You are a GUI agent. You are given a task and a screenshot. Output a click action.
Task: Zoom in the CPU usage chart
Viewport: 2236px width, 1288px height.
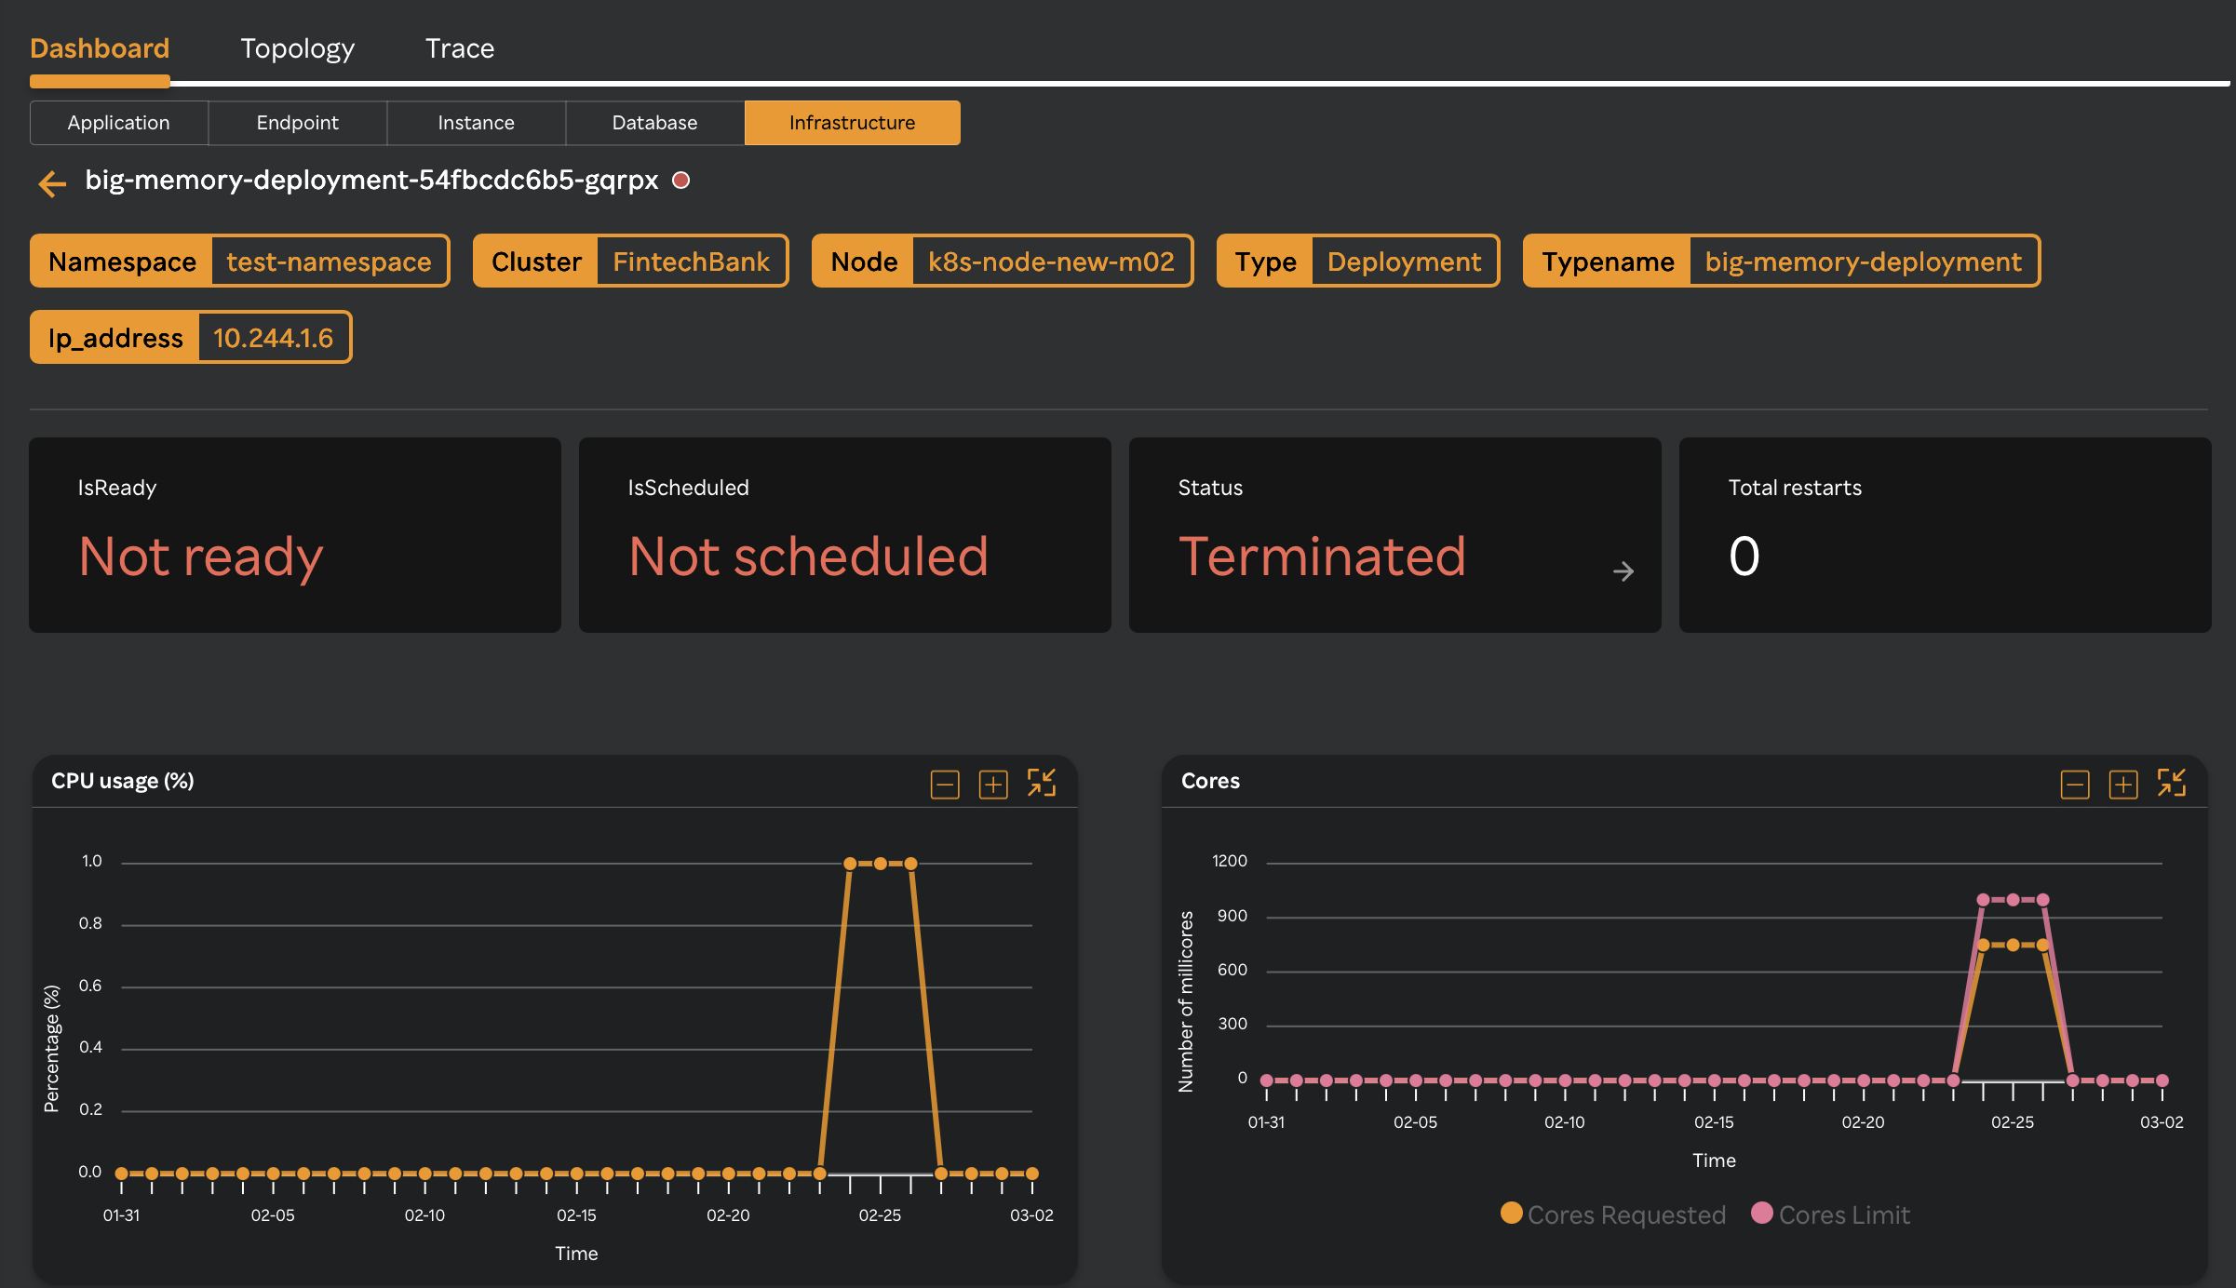[992, 785]
